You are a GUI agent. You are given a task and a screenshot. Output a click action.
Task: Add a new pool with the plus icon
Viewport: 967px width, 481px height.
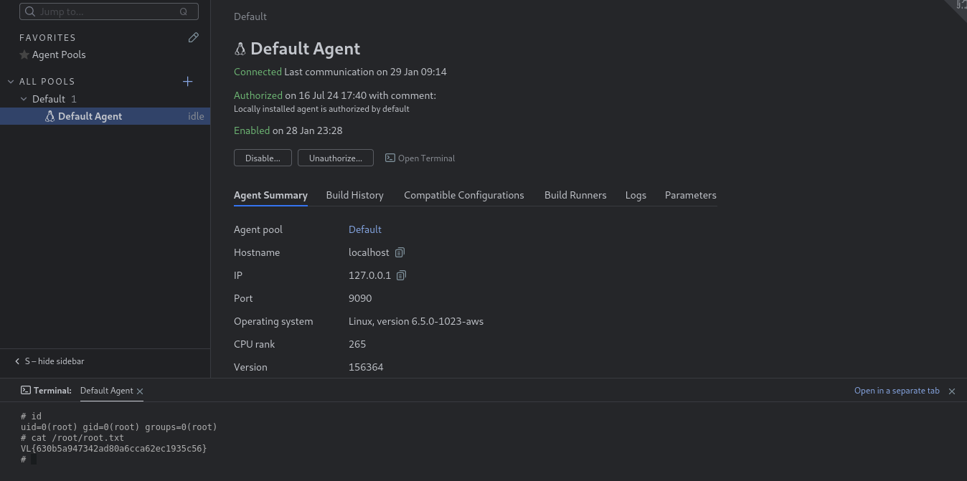click(x=188, y=82)
